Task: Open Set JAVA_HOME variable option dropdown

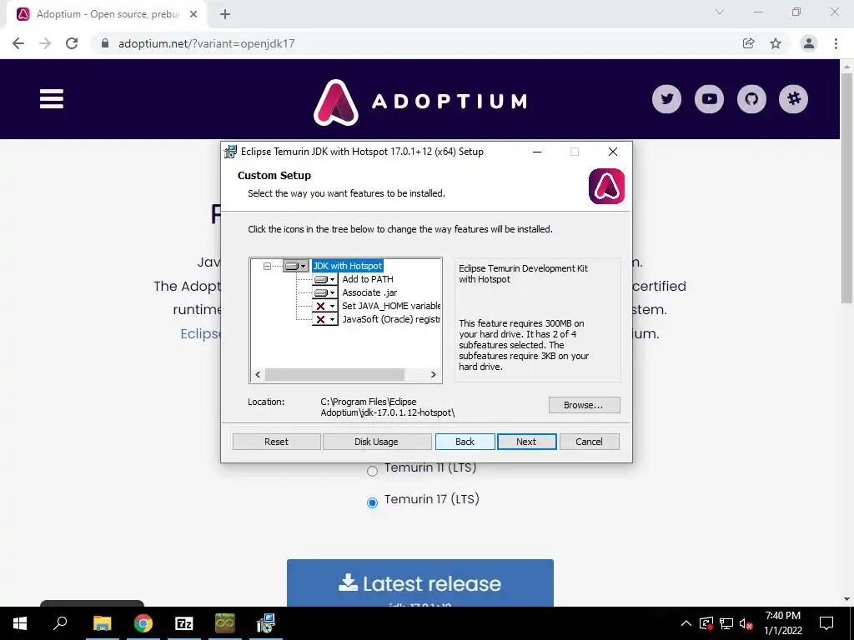Action: pos(325,306)
